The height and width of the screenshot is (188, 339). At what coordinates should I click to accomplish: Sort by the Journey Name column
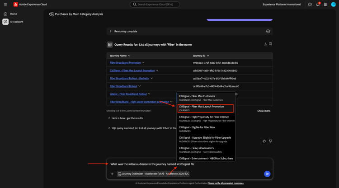120,56
